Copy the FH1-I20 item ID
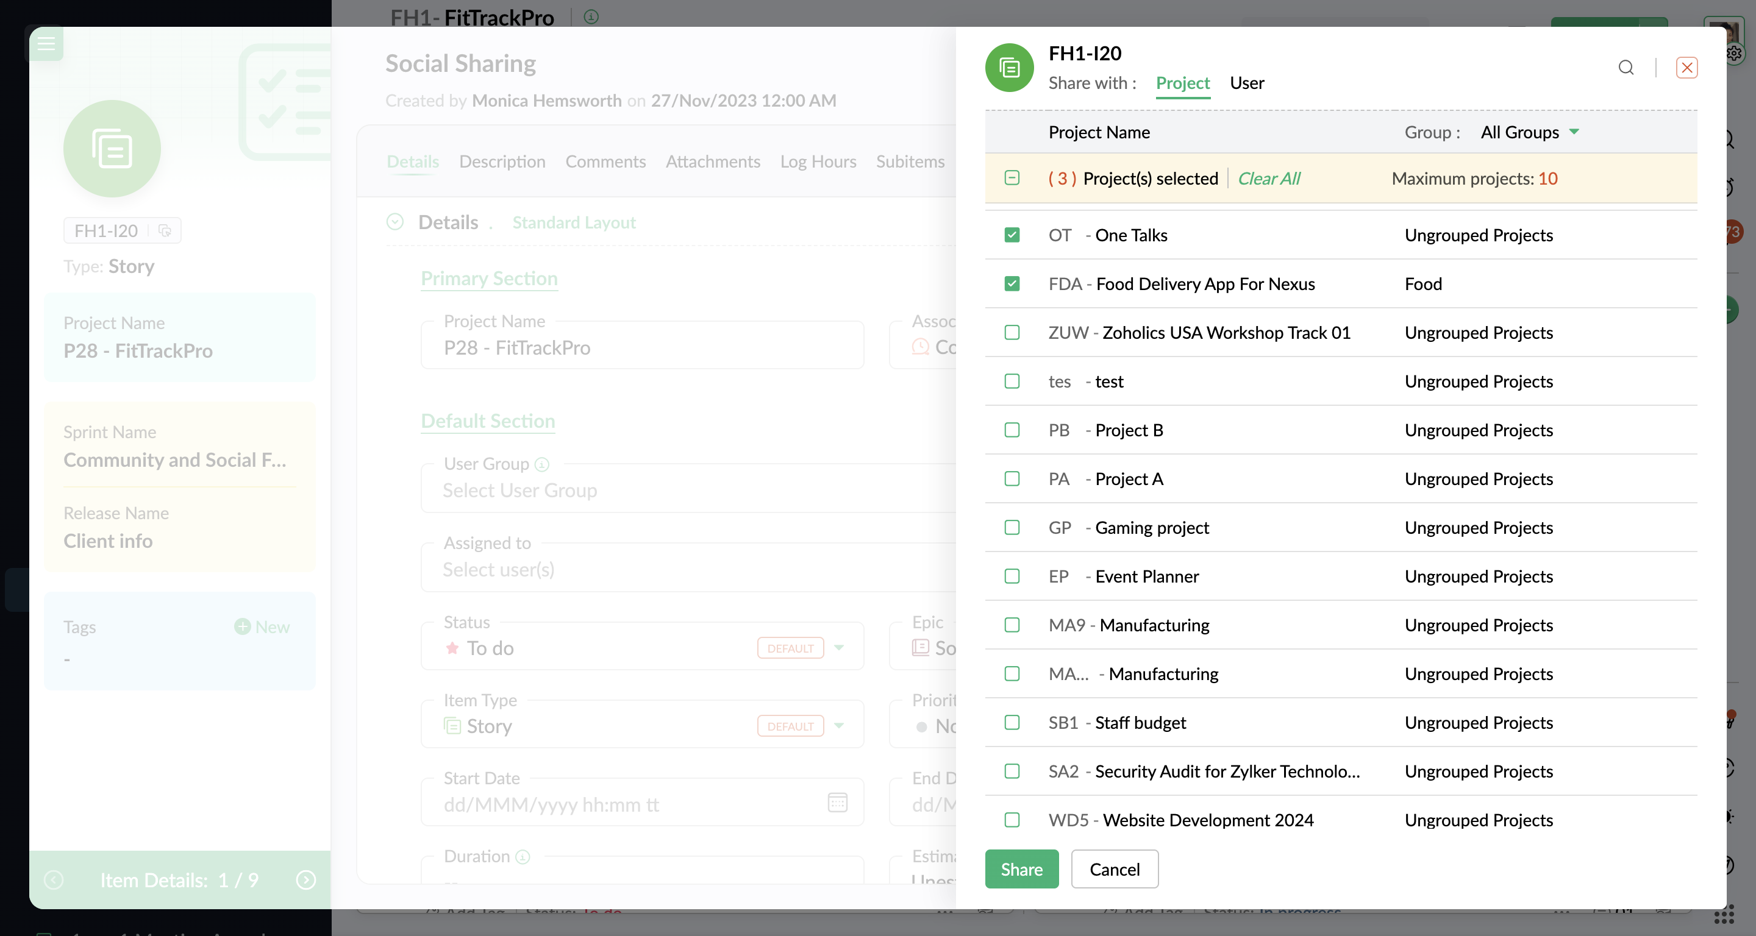The image size is (1756, 936). 164,231
